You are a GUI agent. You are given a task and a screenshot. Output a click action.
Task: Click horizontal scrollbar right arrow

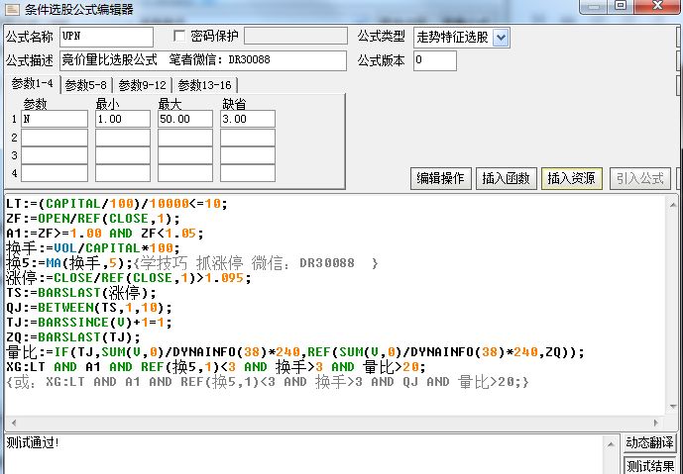point(656,423)
